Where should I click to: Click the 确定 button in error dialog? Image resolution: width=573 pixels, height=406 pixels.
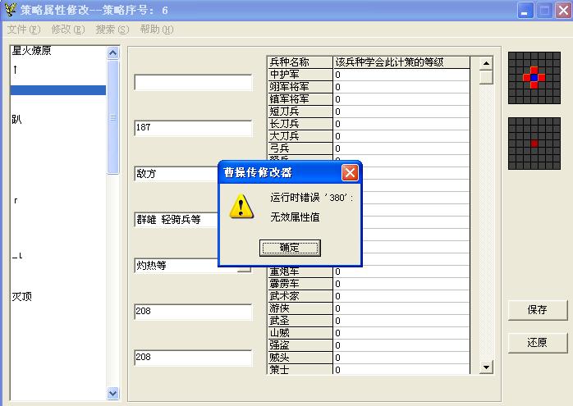coord(290,248)
